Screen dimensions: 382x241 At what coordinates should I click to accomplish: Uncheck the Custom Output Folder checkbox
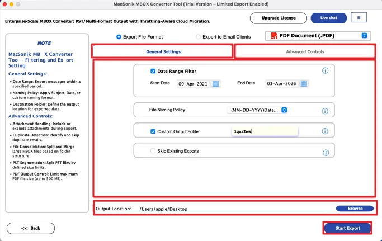(x=153, y=131)
